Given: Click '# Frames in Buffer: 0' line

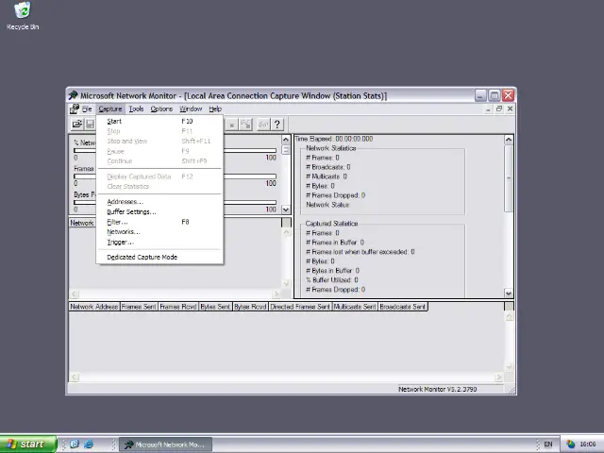Looking at the screenshot, I should 335,243.
